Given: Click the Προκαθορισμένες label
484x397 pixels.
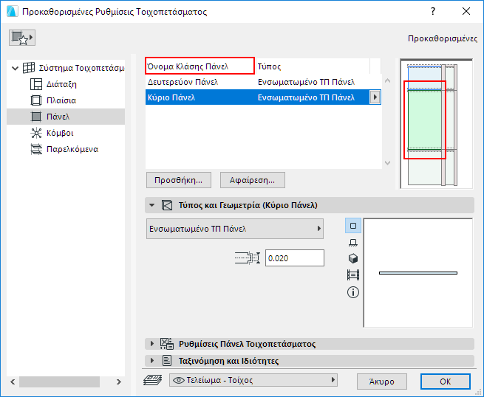Looking at the screenshot, I should click(x=443, y=38).
